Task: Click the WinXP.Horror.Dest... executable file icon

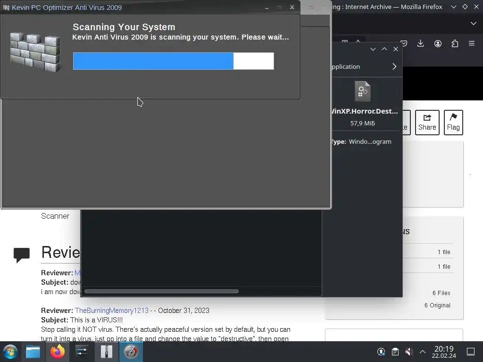Action: coord(363,91)
